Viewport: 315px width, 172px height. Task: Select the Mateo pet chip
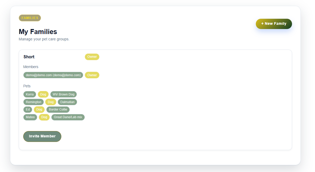30,117
